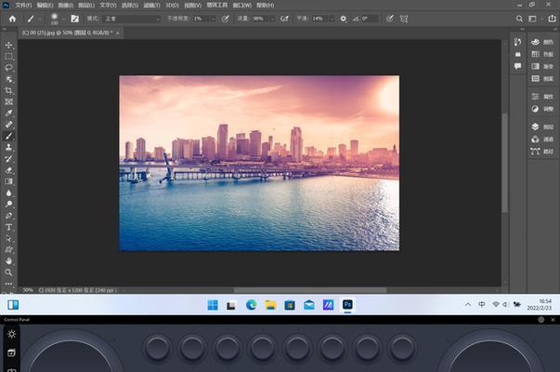This screenshot has width=560, height=372.
Task: Open the Layers (图层) panel
Action: click(x=542, y=127)
